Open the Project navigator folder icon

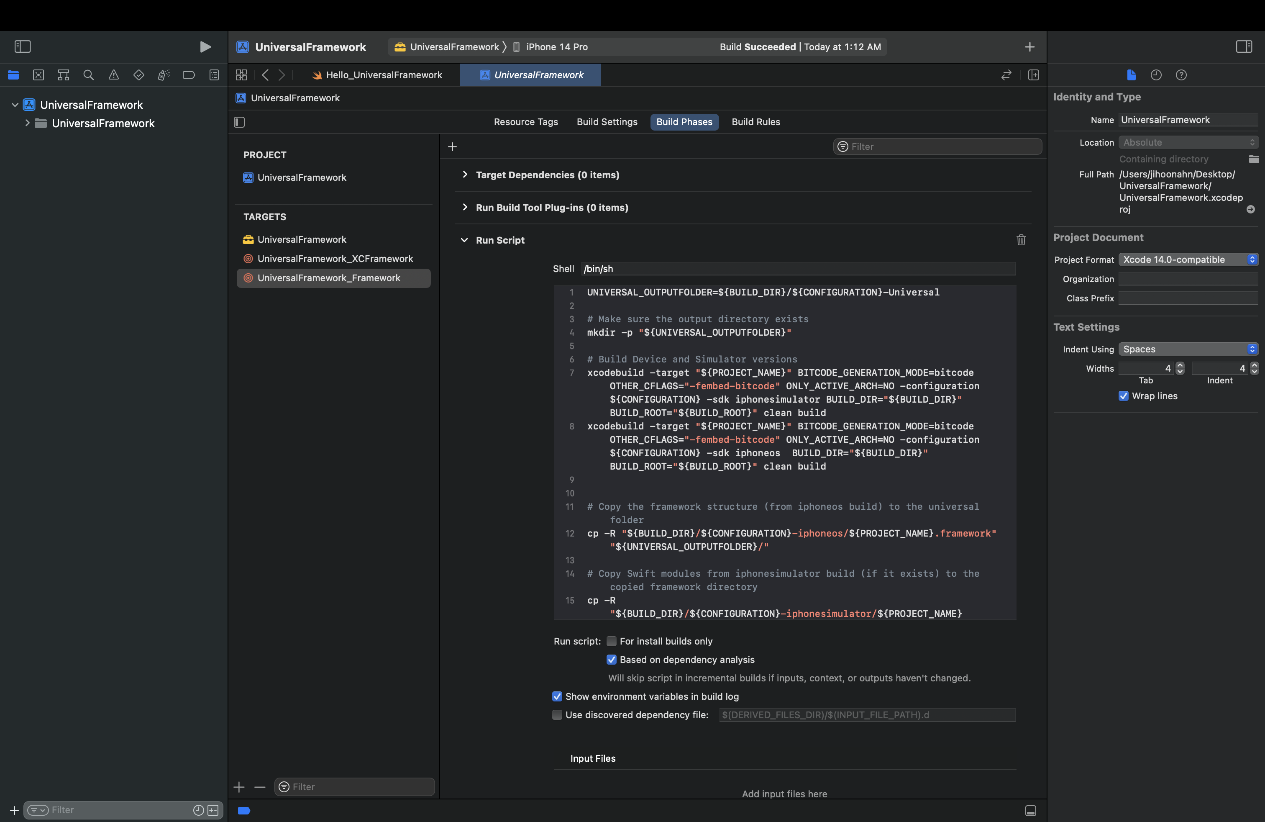pyautogui.click(x=13, y=75)
